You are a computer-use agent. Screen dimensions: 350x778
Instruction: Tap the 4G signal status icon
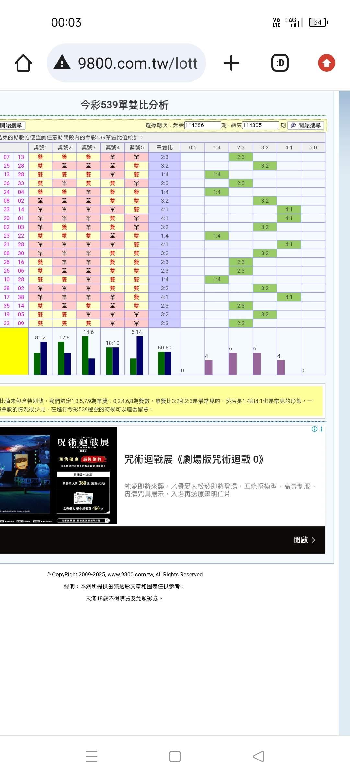294,22
